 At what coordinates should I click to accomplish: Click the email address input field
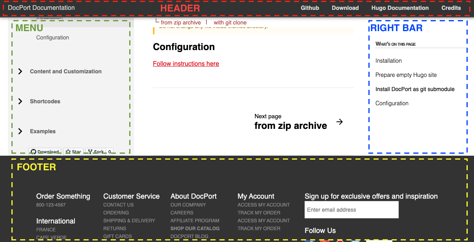[x=351, y=210]
